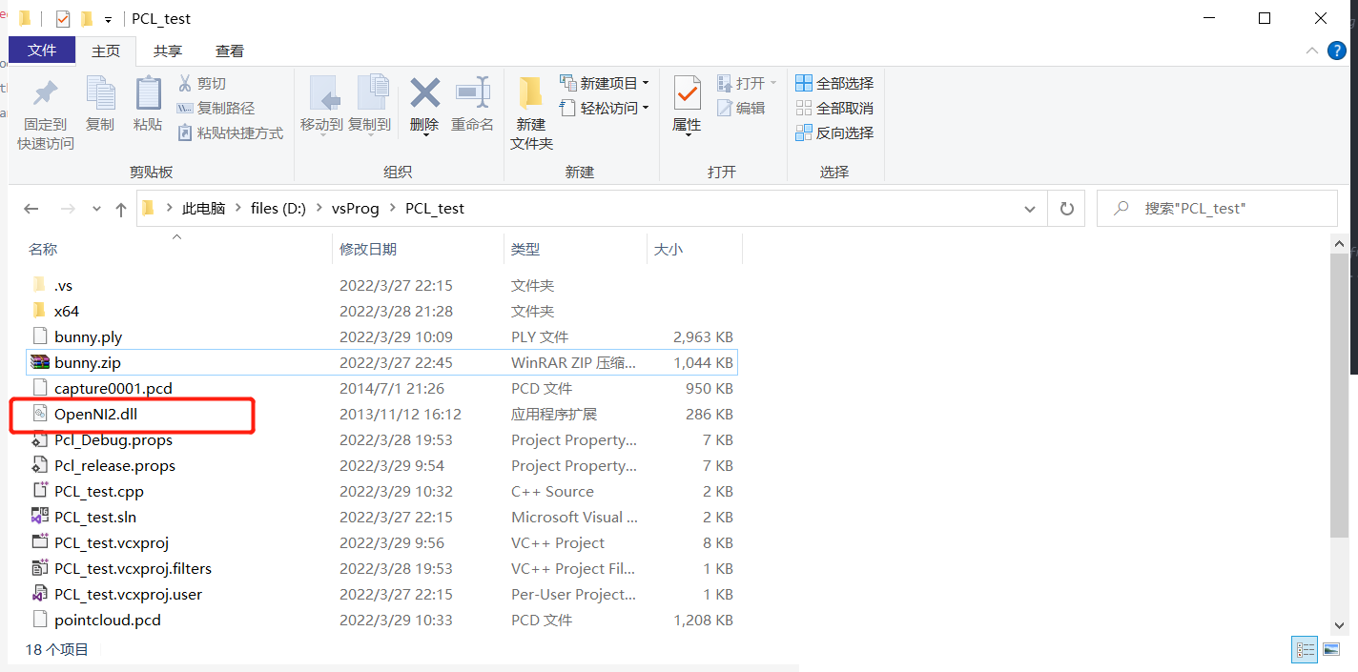
Task: Open the 文件 (File) menu
Action: pyautogui.click(x=42, y=50)
